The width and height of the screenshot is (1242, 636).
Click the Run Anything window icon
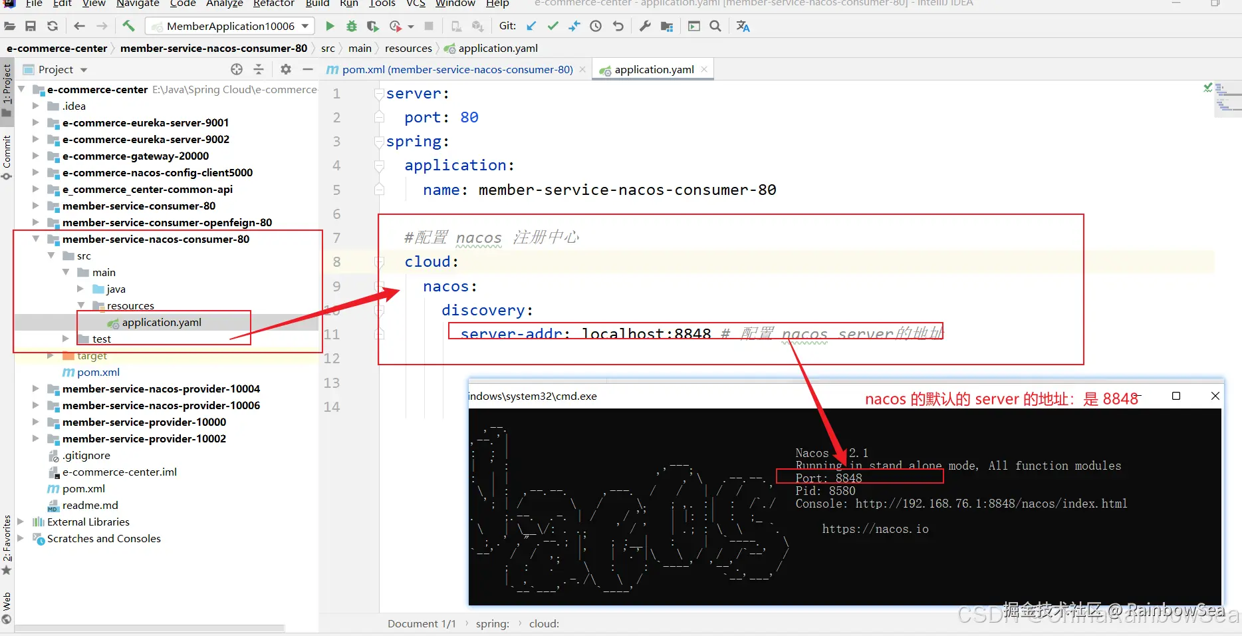(694, 26)
